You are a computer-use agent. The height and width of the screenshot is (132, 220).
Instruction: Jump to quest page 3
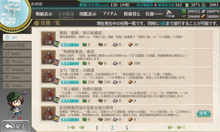tap(126, 128)
